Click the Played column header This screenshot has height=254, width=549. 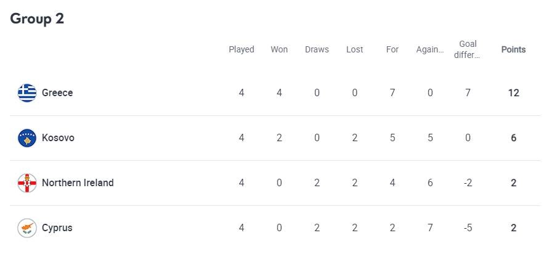click(242, 50)
